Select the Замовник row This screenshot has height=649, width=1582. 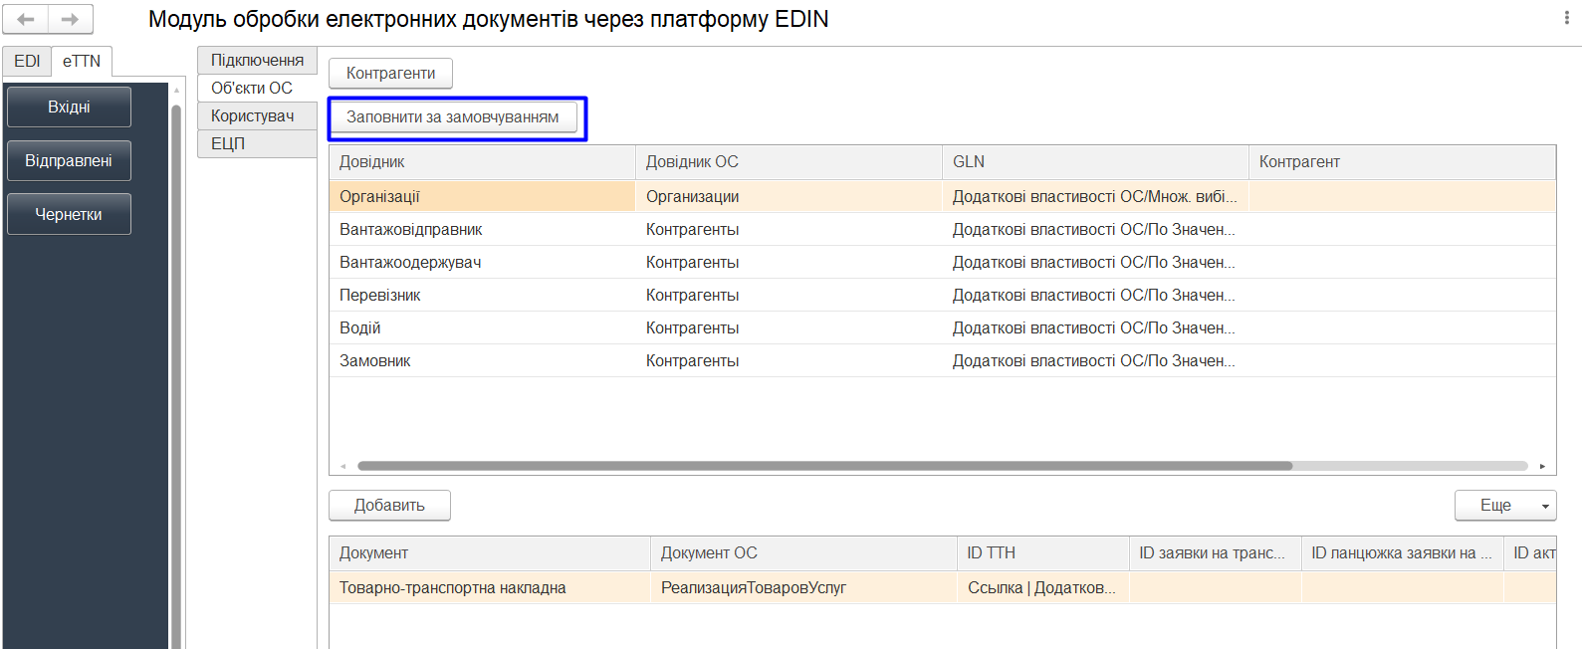tap(943, 360)
